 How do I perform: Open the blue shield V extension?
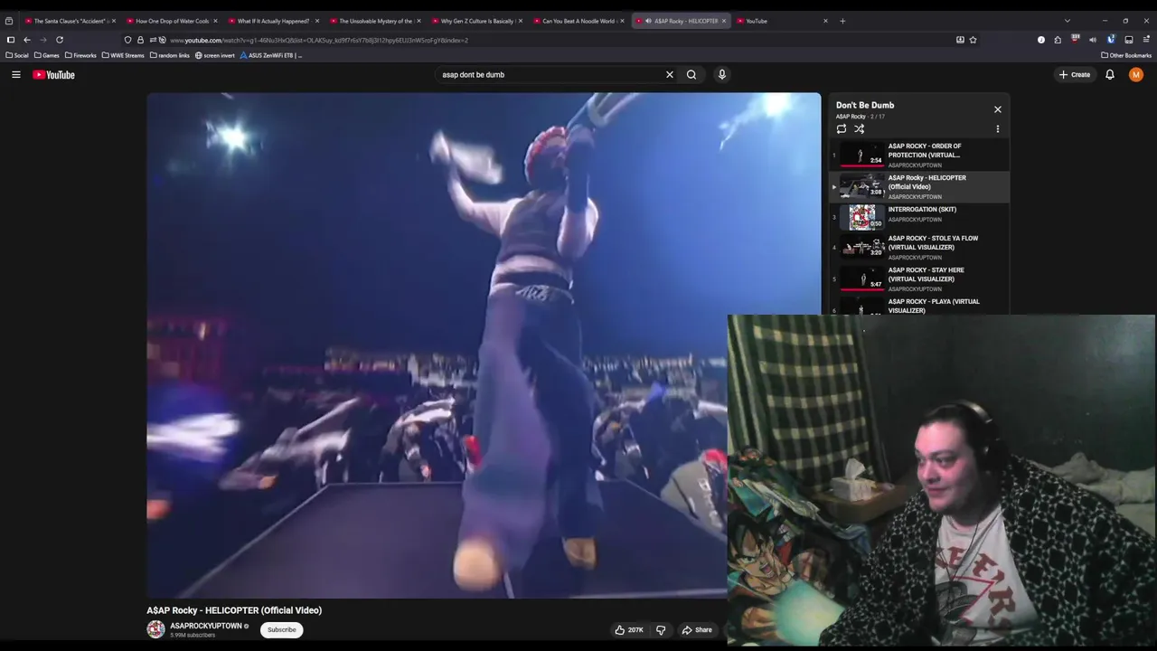(1111, 40)
